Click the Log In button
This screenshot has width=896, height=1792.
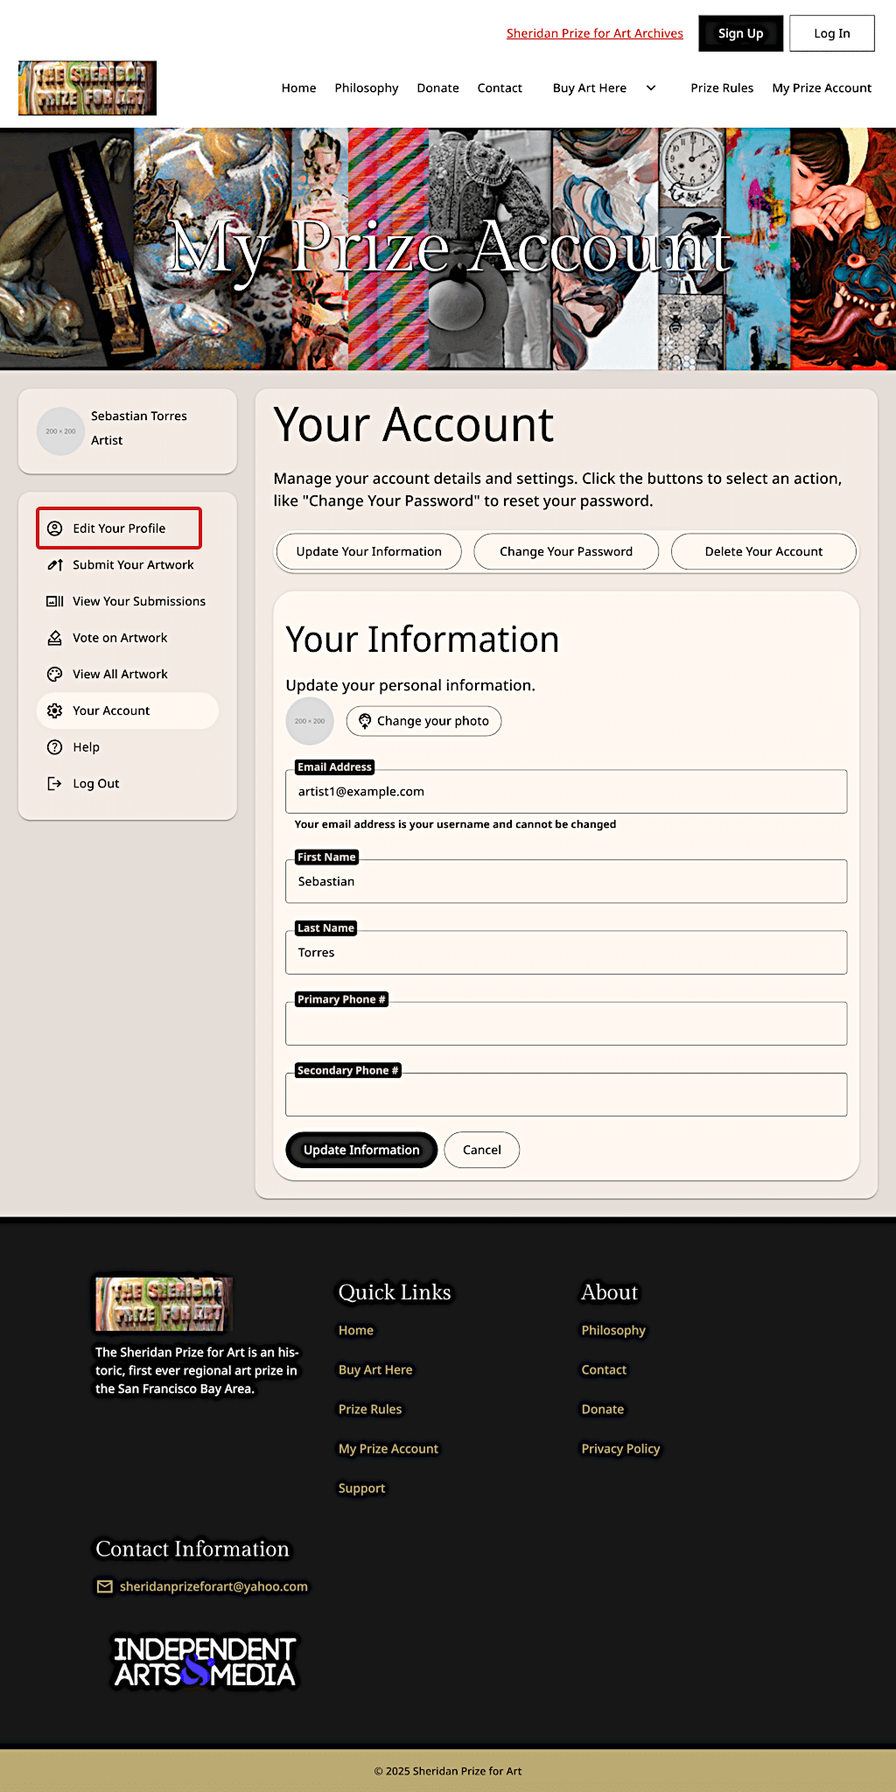[x=832, y=33]
